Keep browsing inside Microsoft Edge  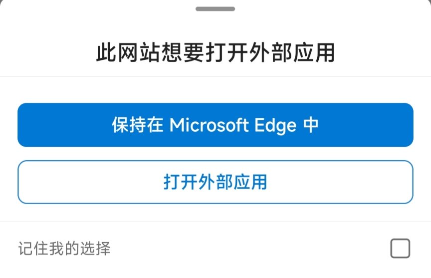(x=215, y=125)
